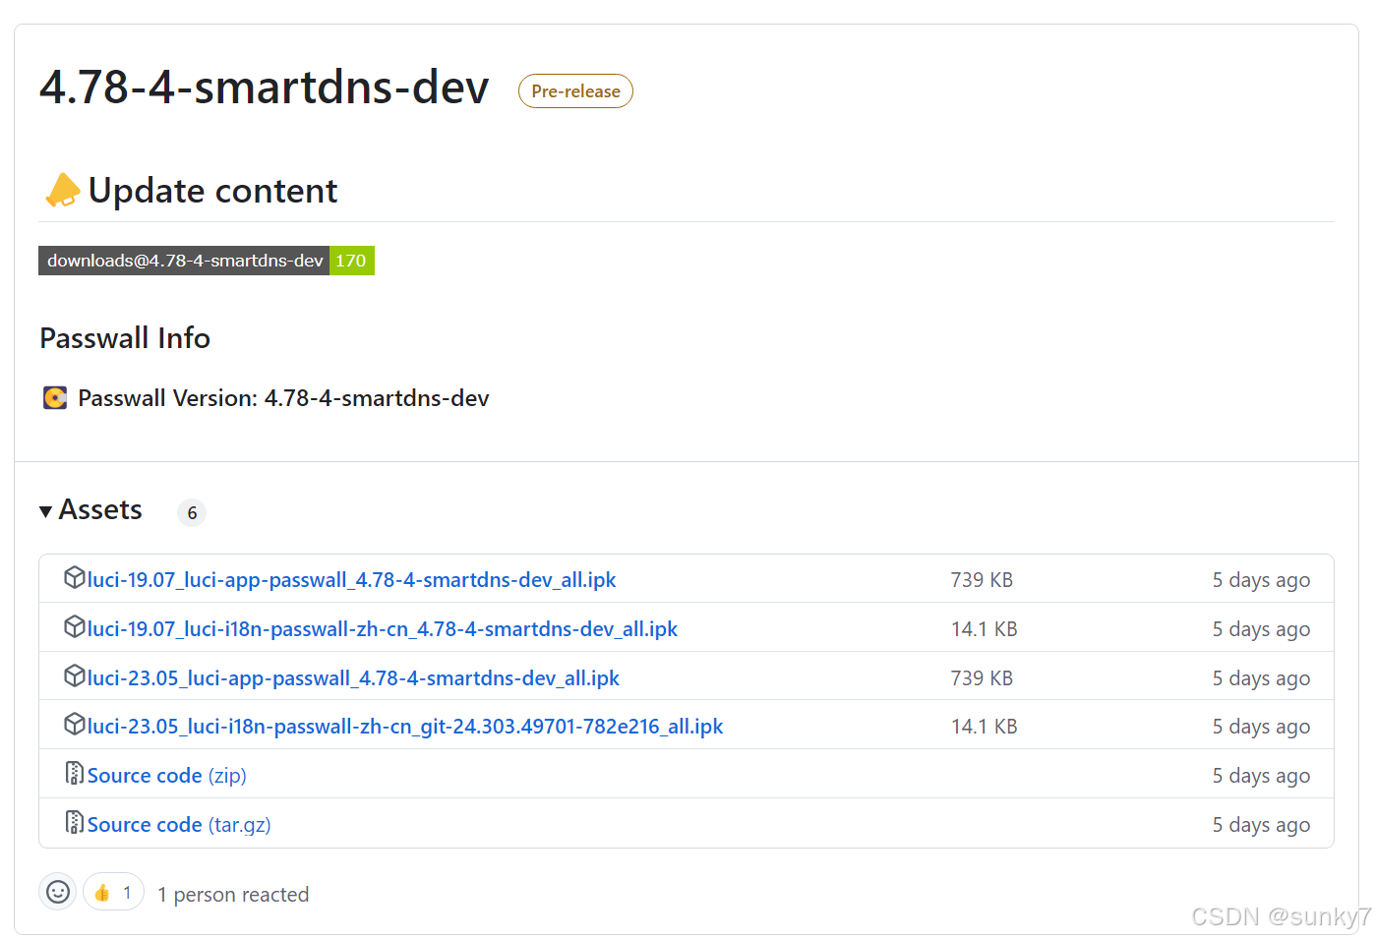Open the smiley add-reaction button
The width and height of the screenshot is (1376, 939).
click(x=58, y=892)
